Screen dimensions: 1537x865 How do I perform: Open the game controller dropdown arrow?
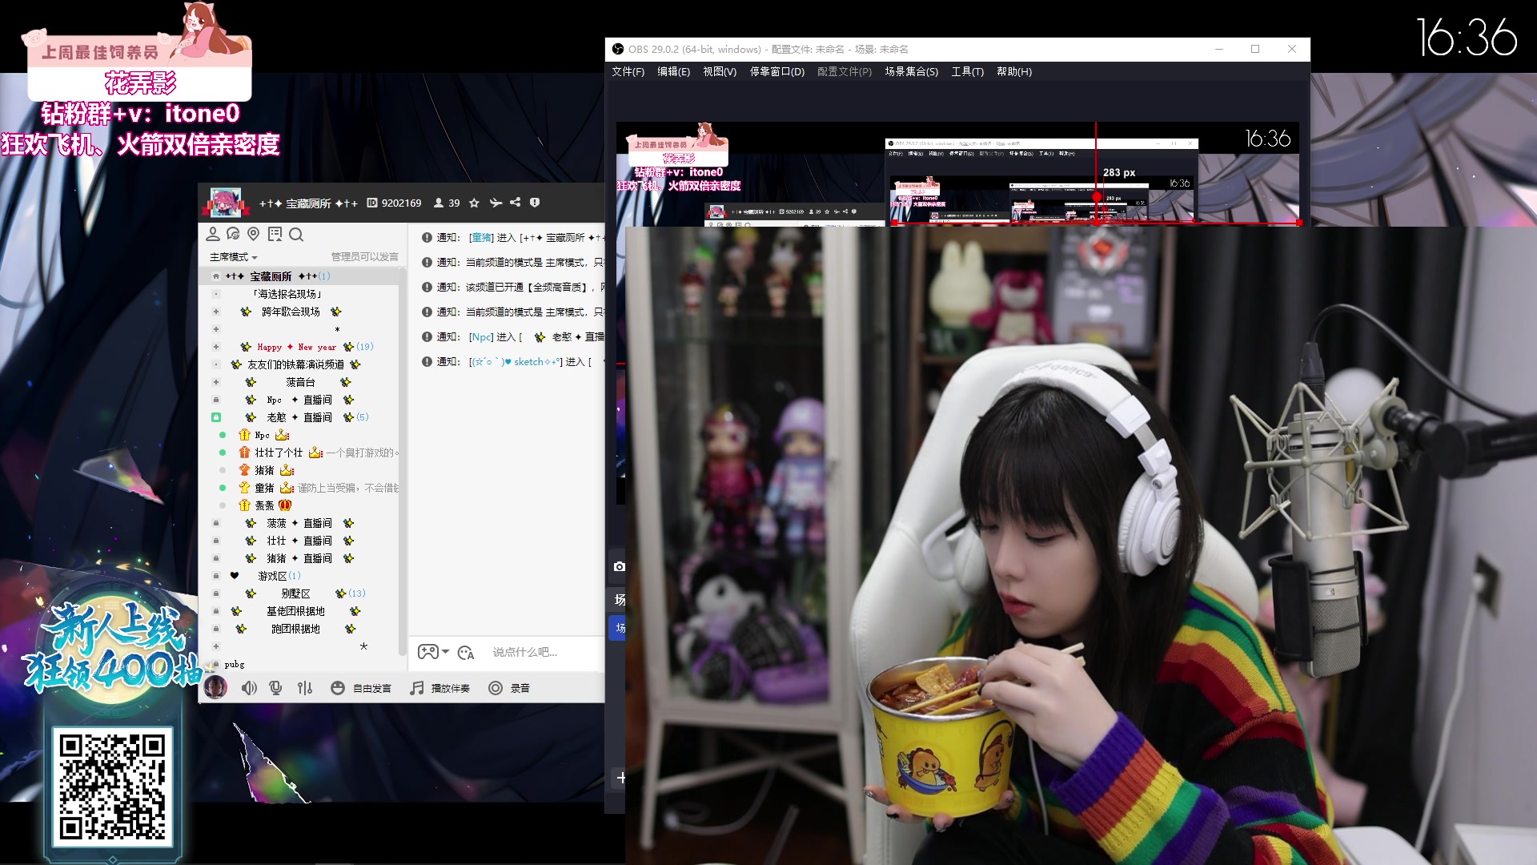click(x=446, y=652)
